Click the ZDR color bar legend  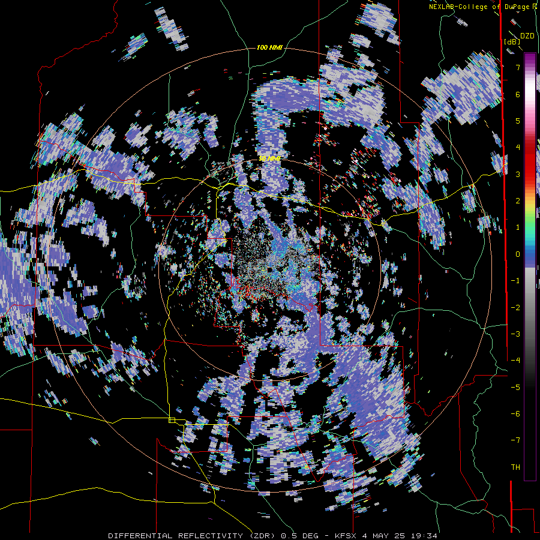pos(530,267)
